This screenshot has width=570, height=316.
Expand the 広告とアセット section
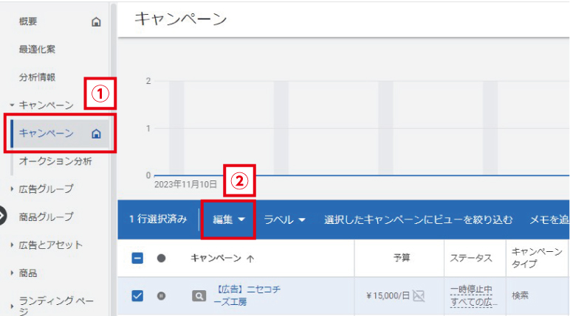pyautogui.click(x=47, y=245)
